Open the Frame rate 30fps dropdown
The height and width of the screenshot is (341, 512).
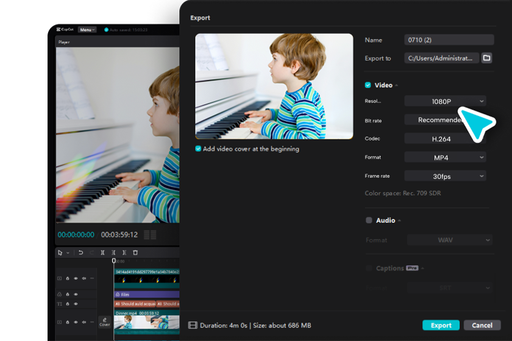pyautogui.click(x=445, y=176)
